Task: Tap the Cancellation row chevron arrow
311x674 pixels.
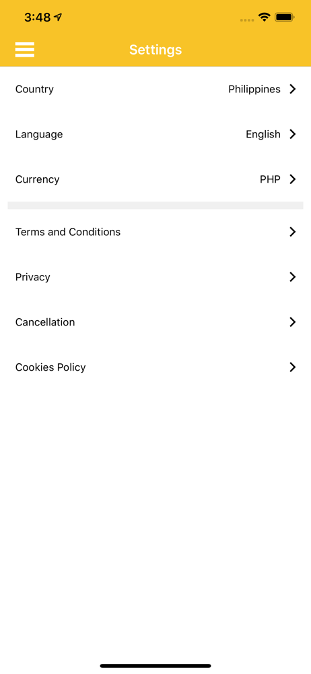Action: (x=293, y=322)
